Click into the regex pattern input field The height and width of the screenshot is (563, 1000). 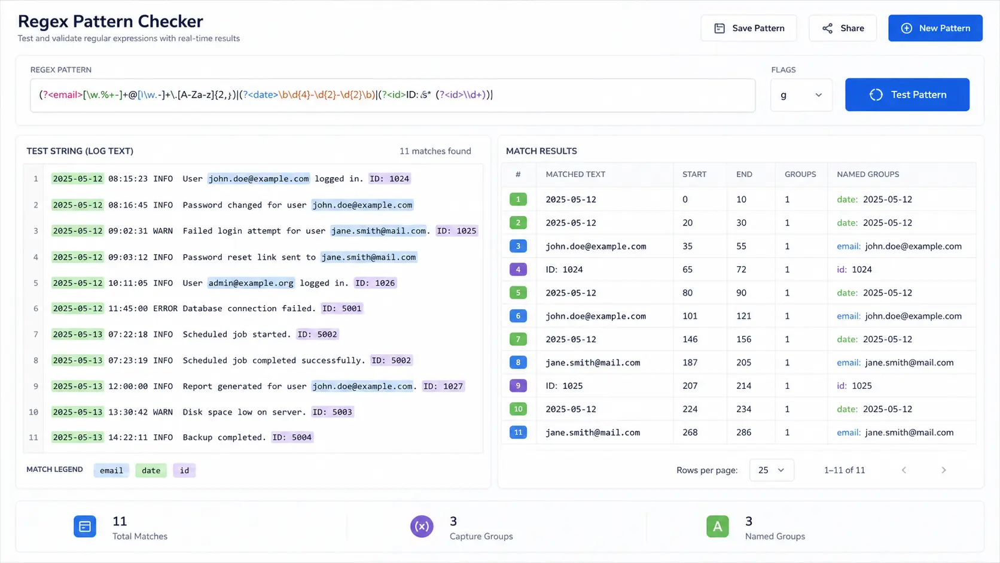tap(393, 95)
